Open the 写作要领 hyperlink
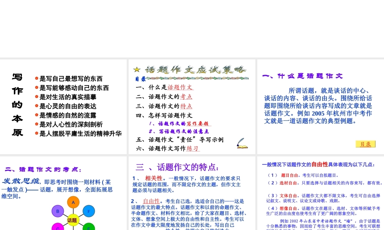This screenshot has height=230, width=384. (198, 123)
